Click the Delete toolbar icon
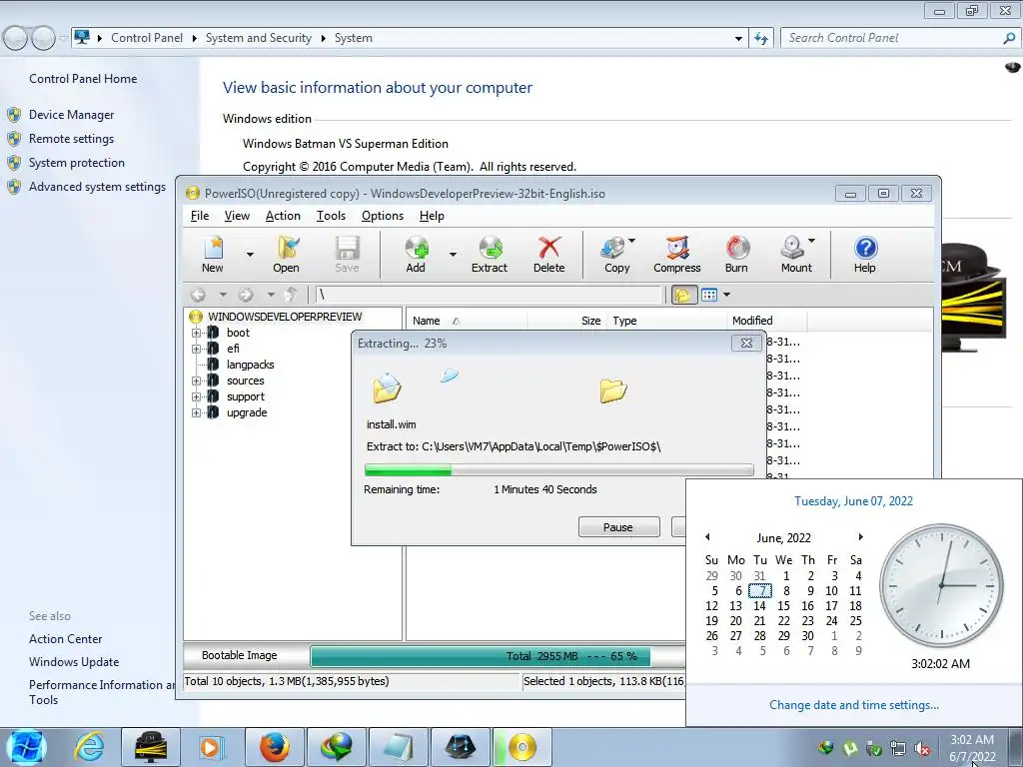This screenshot has height=767, width=1023. [548, 254]
